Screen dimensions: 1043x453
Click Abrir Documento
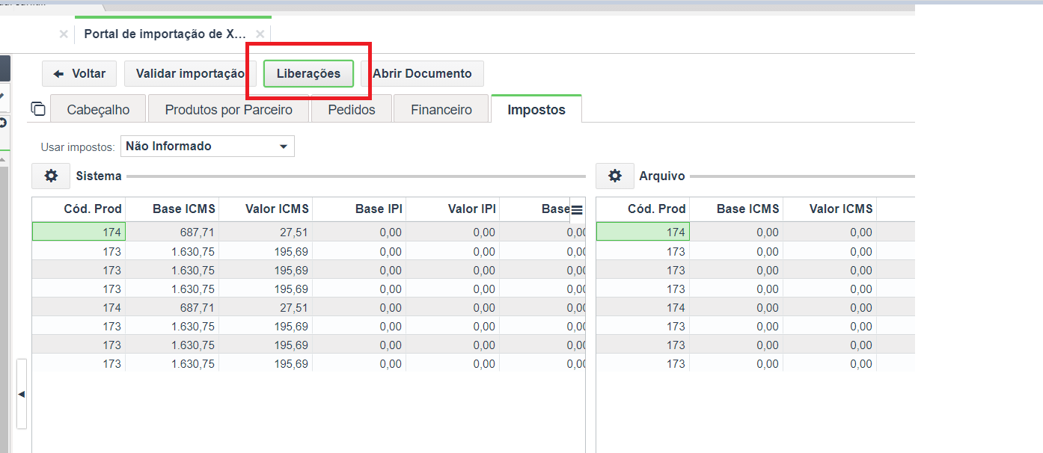pyautogui.click(x=422, y=73)
